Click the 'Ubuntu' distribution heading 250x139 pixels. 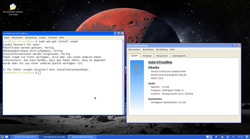pyautogui.click(x=154, y=67)
